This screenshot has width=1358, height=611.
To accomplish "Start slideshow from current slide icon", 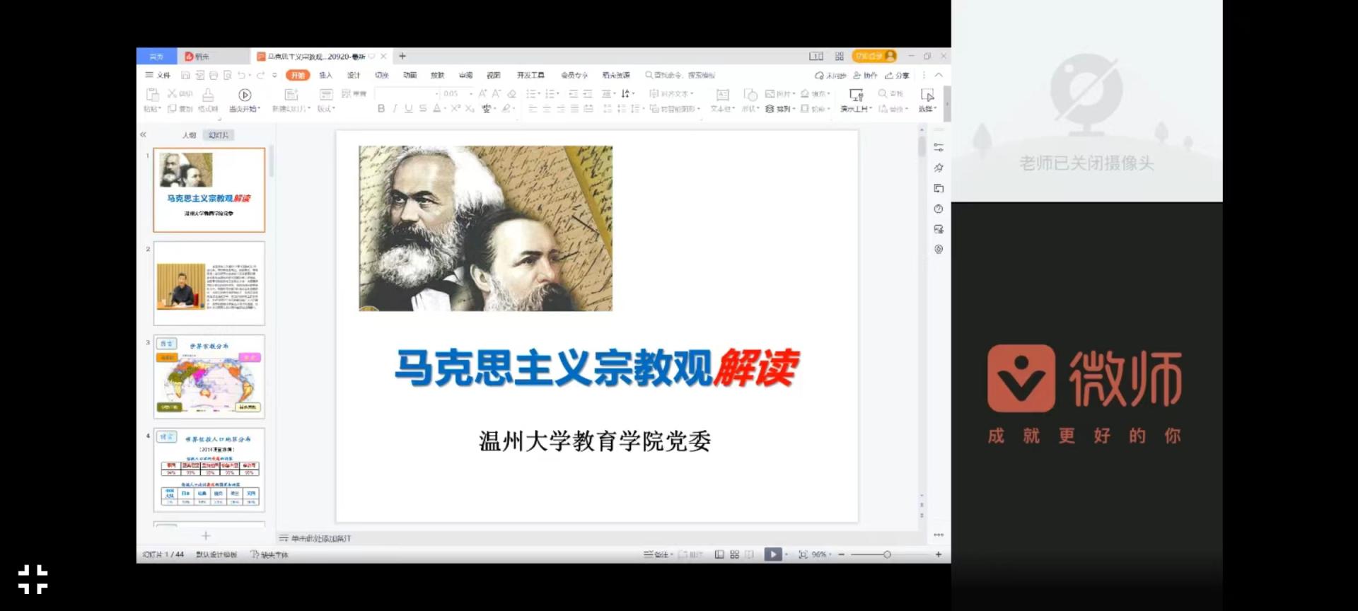I will click(245, 95).
